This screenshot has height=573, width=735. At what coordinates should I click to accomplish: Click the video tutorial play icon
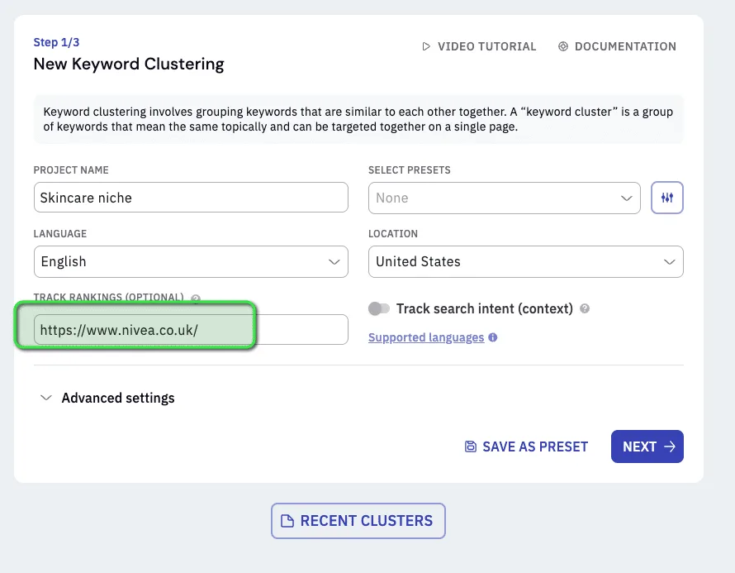point(426,46)
